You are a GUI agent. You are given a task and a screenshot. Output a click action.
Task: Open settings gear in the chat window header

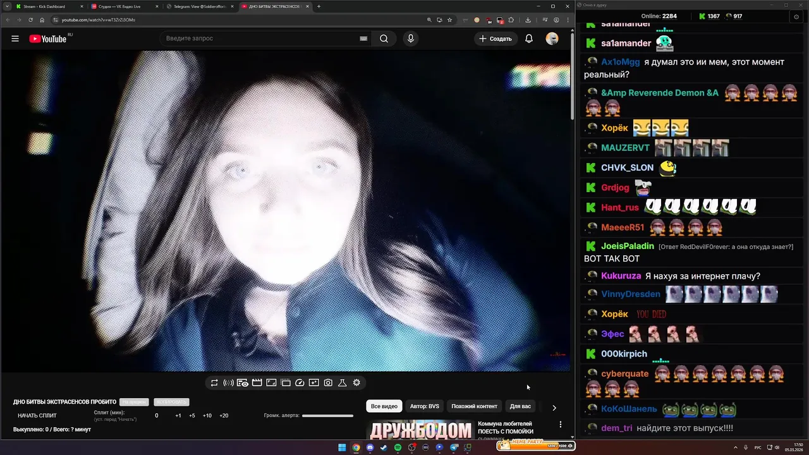[796, 16]
